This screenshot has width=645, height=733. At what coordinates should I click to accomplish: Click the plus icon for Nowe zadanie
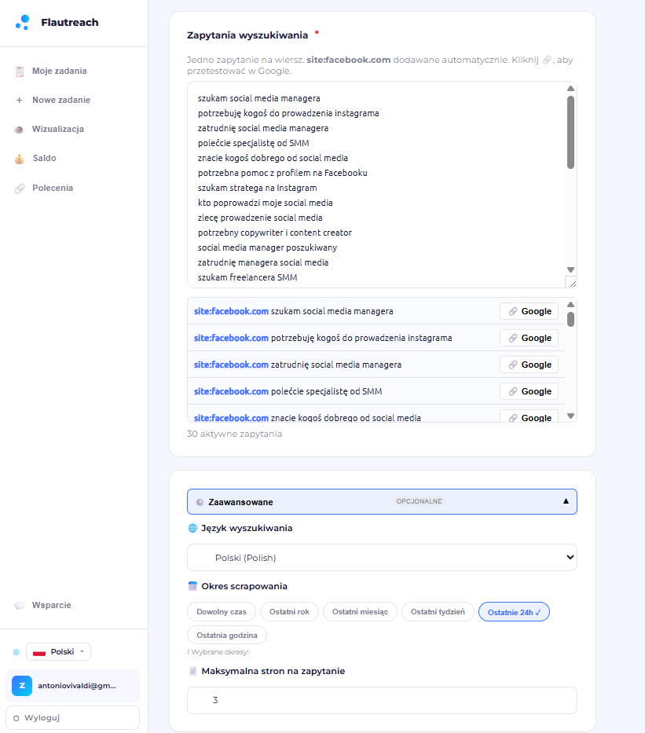click(x=19, y=100)
